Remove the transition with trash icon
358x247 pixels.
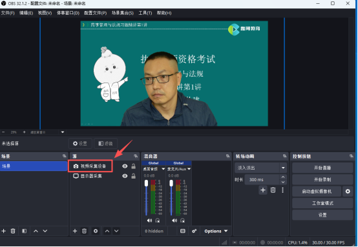point(273,190)
